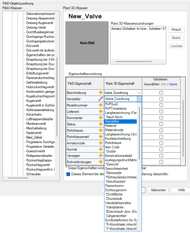This screenshot has height=233, width=190.
Task: Click the Bearb. button
Action: pyautogui.click(x=177, y=38)
